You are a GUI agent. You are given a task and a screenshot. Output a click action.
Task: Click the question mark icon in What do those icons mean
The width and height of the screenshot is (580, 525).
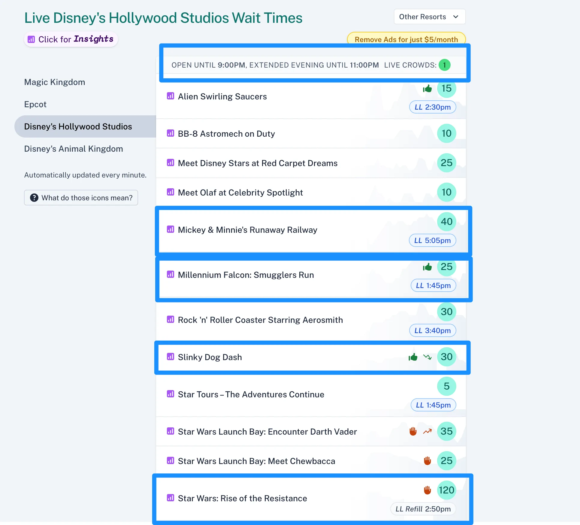point(34,198)
